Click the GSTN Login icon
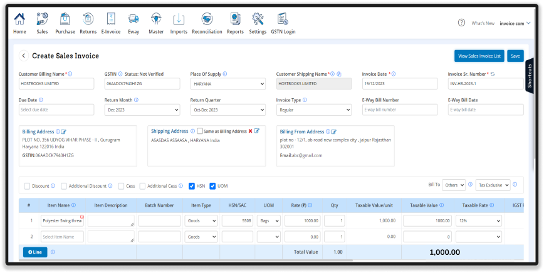 pos(283,19)
